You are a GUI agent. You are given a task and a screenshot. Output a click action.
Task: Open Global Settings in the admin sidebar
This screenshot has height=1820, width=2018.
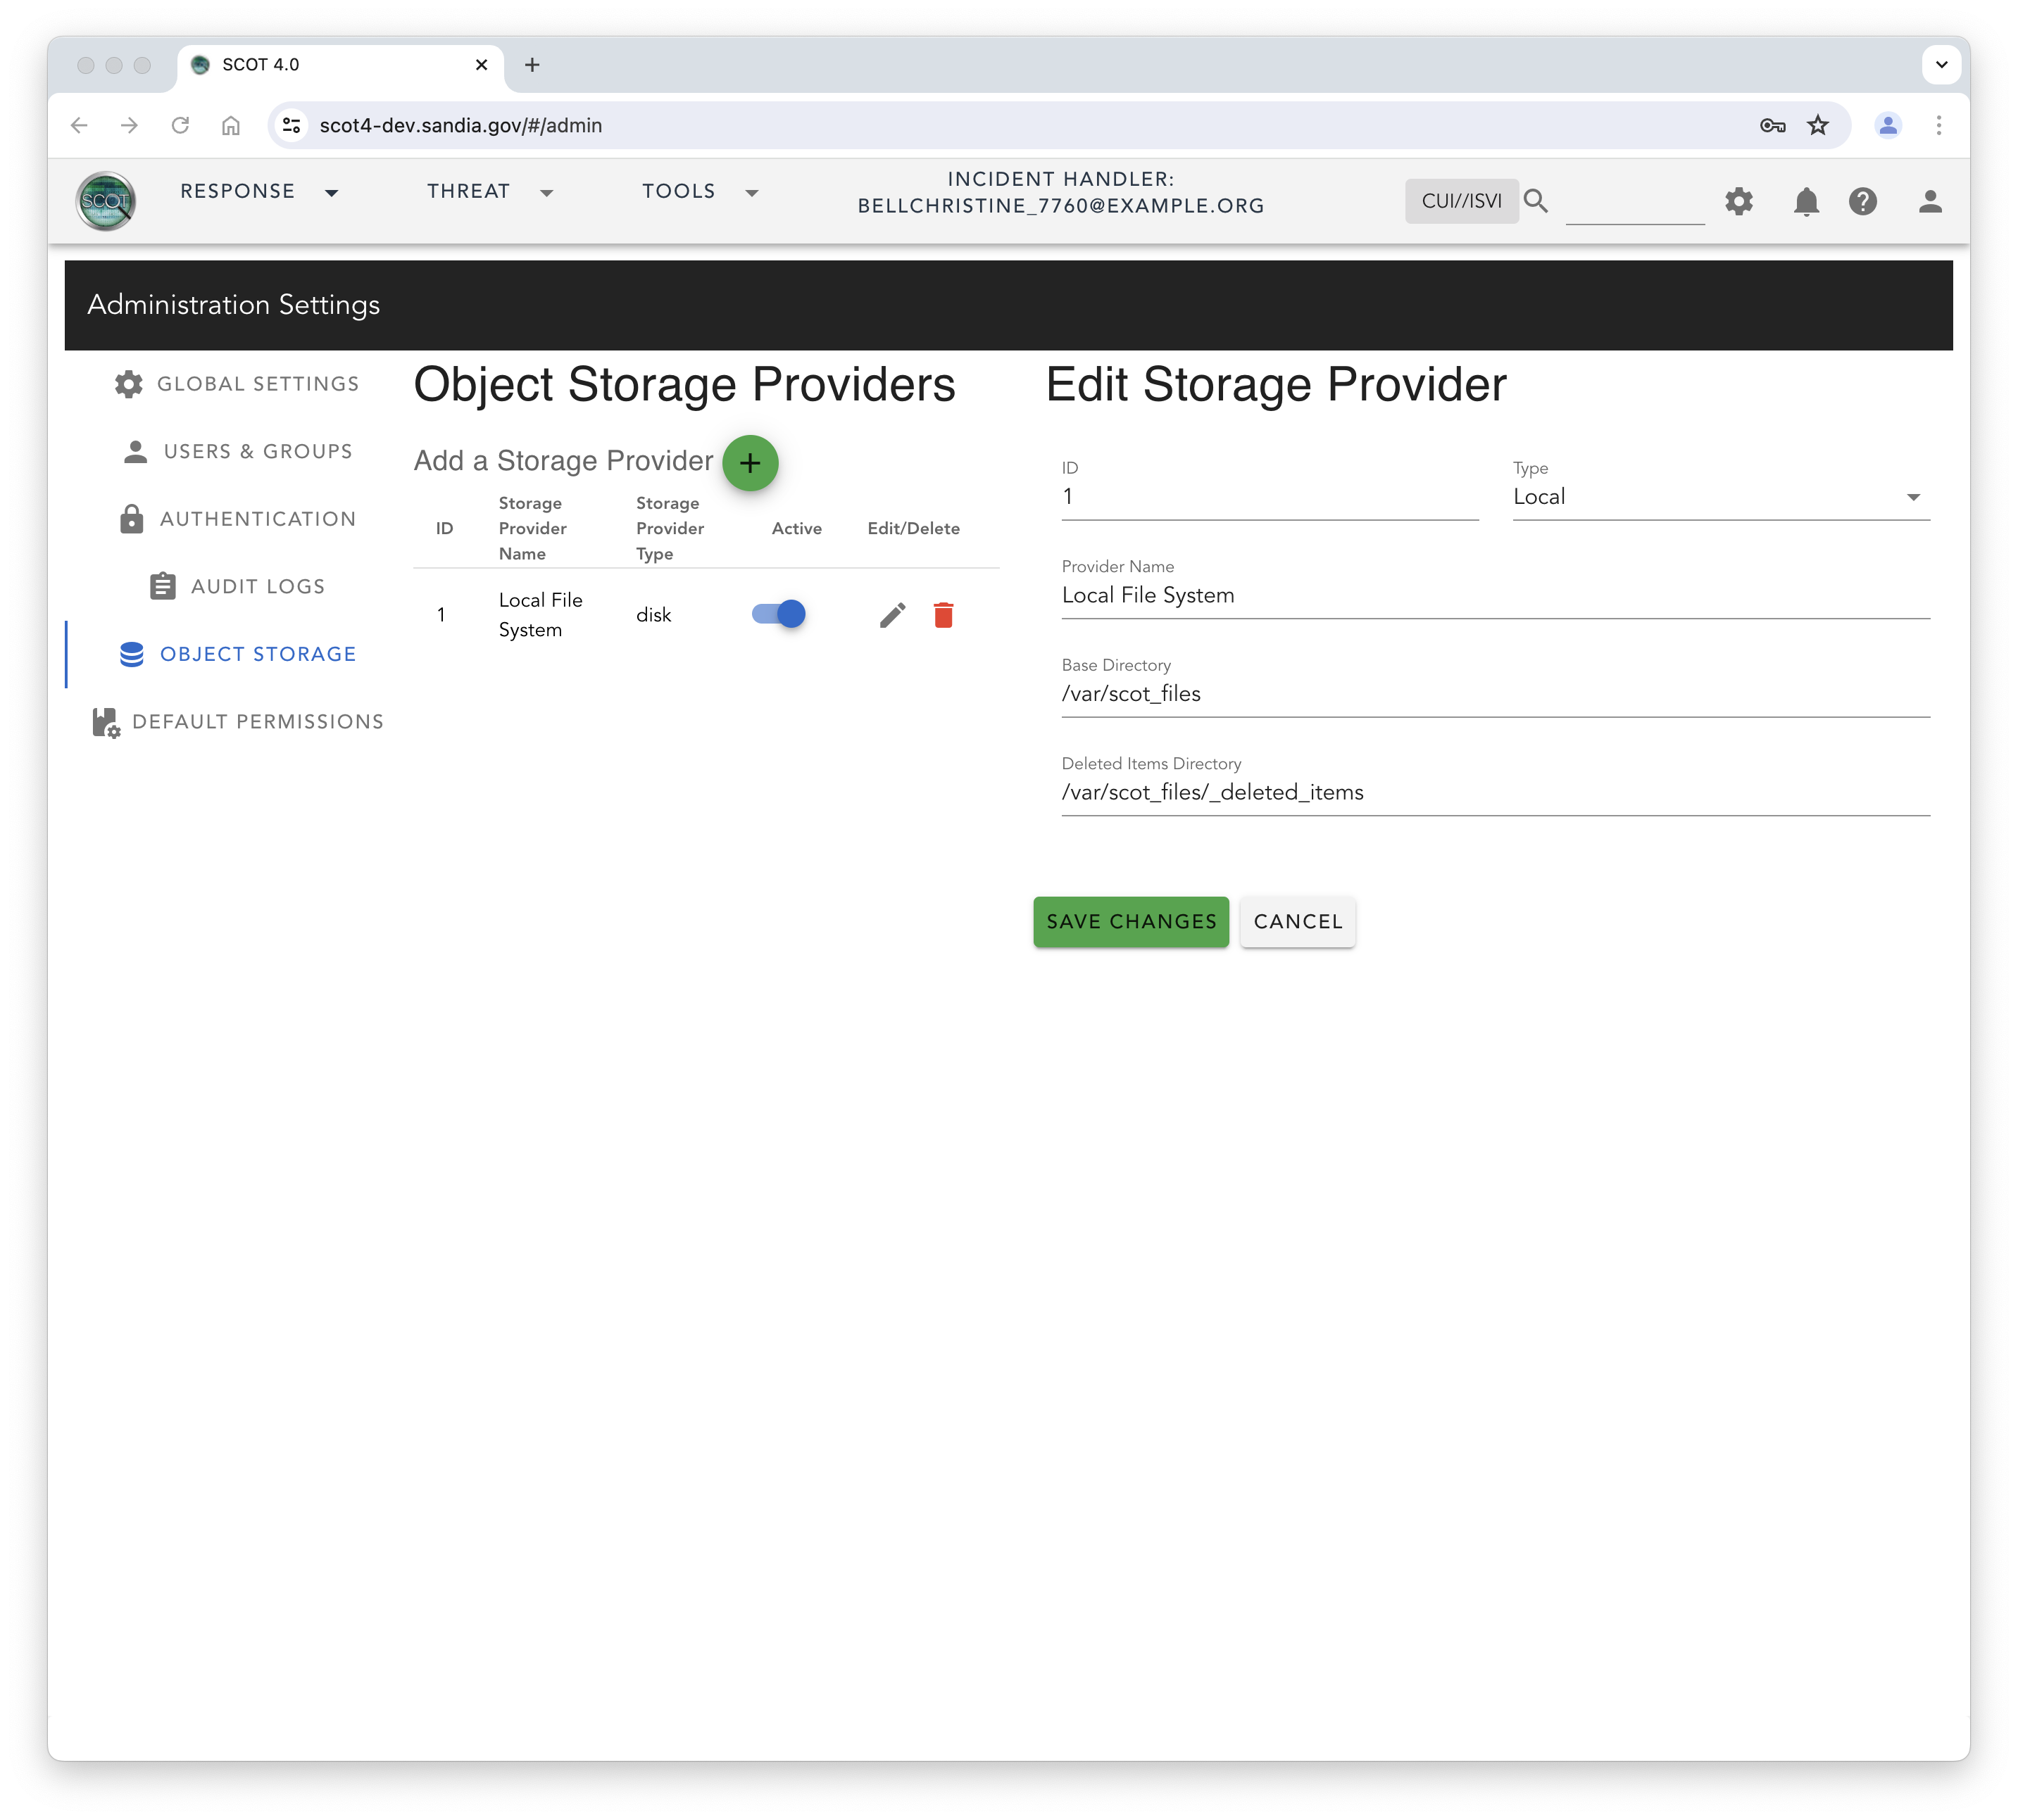[236, 384]
